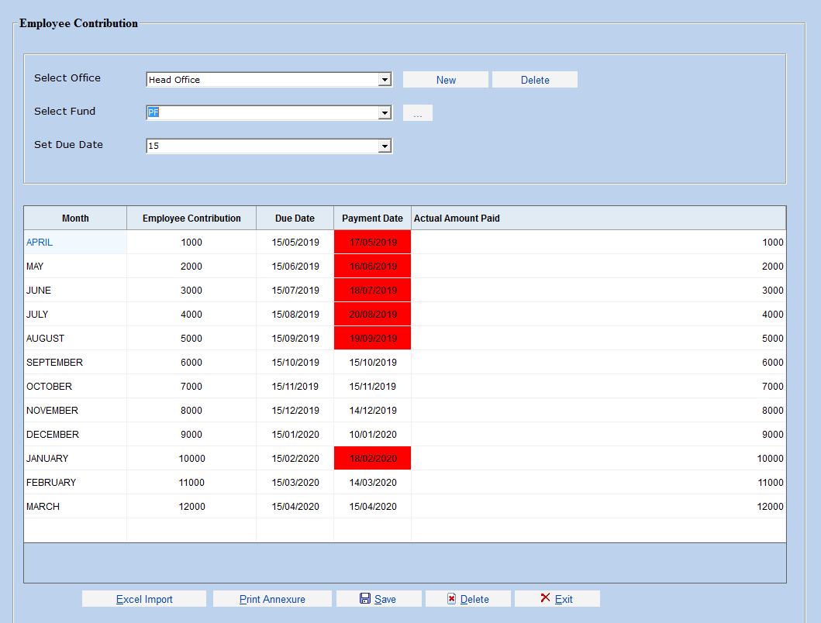Click the due date 15/01/2020
The image size is (821, 623).
click(295, 435)
